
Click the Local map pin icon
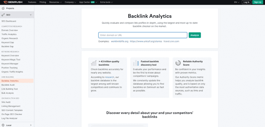(x=3, y=125)
